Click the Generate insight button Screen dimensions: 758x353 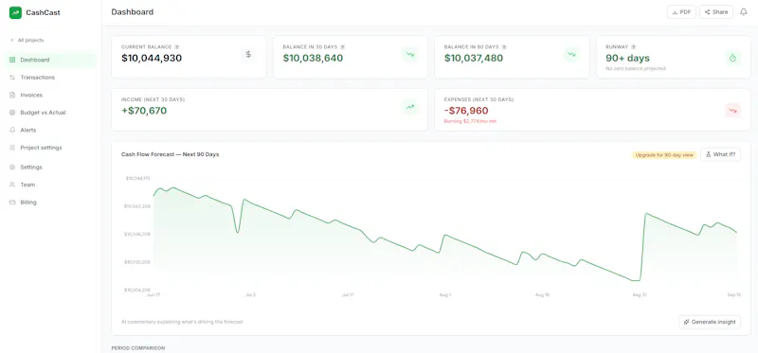(x=709, y=322)
